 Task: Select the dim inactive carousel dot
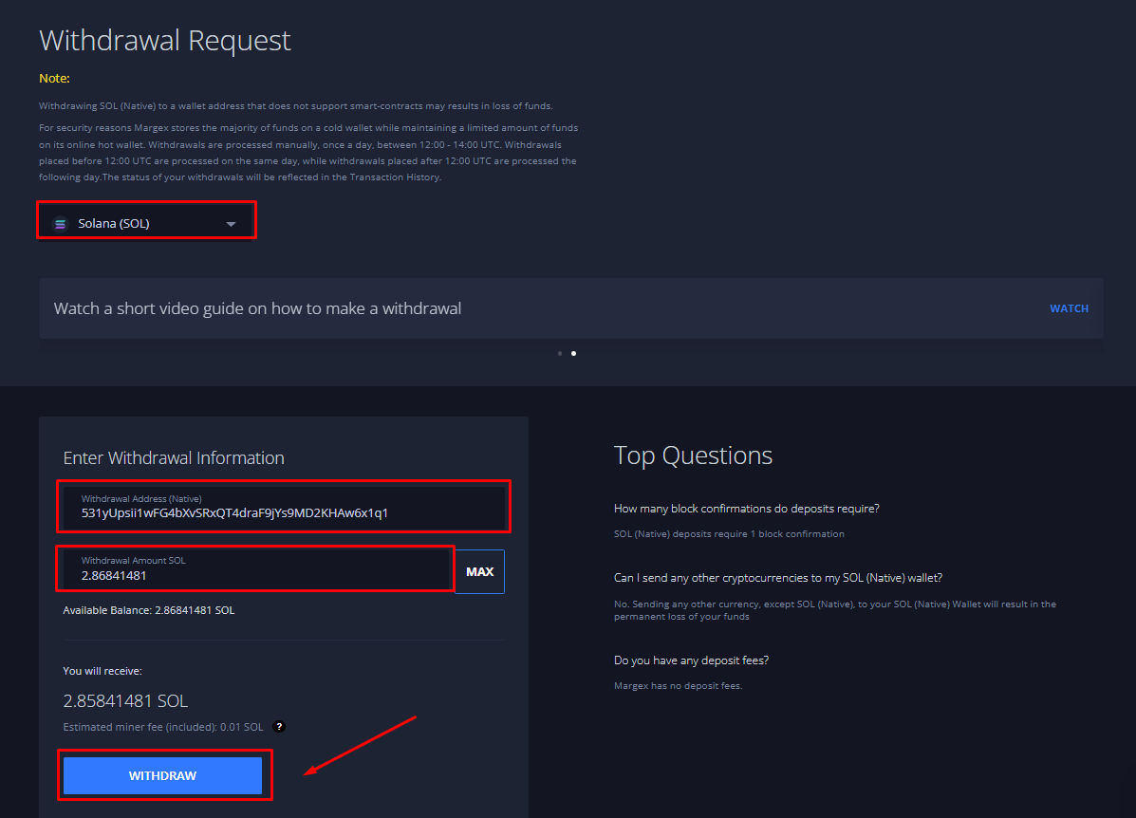pyautogui.click(x=560, y=354)
